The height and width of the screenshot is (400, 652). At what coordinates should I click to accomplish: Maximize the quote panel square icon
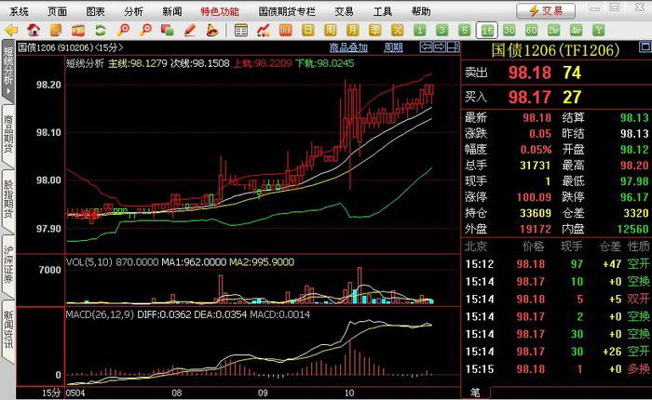click(x=645, y=47)
